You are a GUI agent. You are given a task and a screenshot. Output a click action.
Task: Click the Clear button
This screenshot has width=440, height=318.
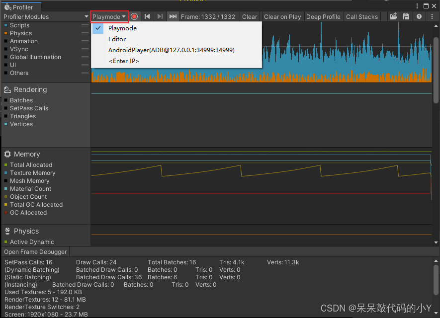pos(250,16)
